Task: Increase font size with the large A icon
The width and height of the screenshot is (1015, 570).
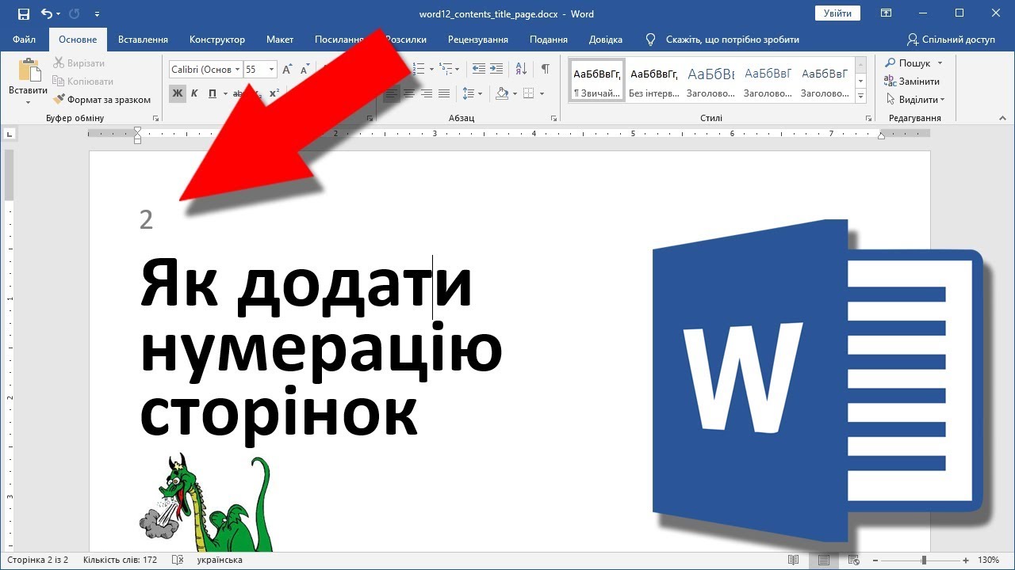Action: 287,69
